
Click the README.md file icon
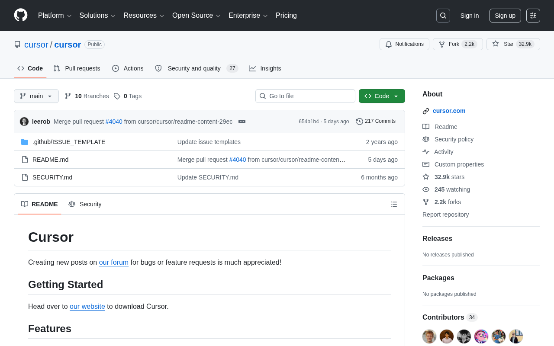pyautogui.click(x=25, y=160)
